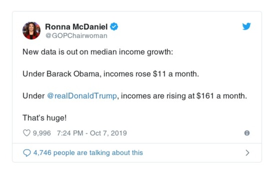Open the @realDonaldTrump mention link
274x176 pixels.
(82, 96)
